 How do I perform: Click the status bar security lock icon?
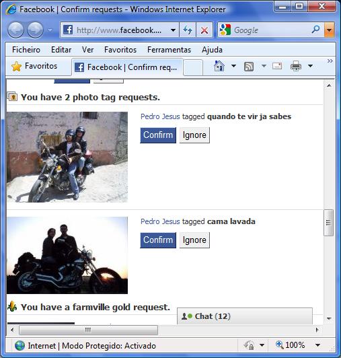click(x=250, y=345)
